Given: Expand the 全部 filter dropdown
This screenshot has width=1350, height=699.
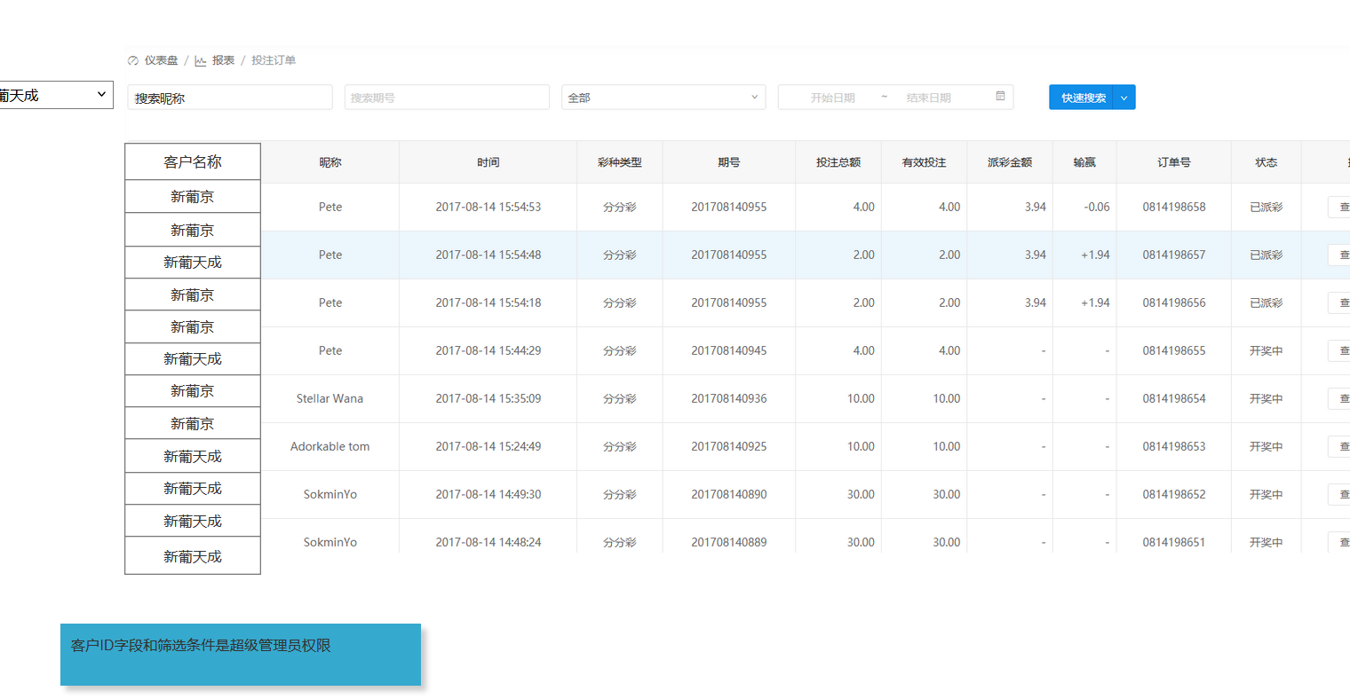Looking at the screenshot, I should pos(663,98).
